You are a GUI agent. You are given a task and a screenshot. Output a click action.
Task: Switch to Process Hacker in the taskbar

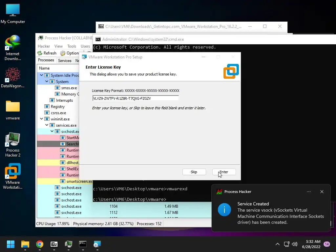(x=69, y=244)
